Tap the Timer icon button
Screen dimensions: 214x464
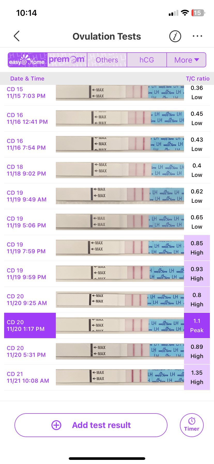(192, 425)
